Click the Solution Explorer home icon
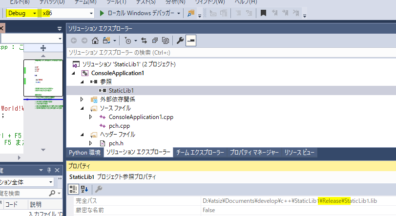The width and height of the screenshot is (396, 216). click(95, 40)
